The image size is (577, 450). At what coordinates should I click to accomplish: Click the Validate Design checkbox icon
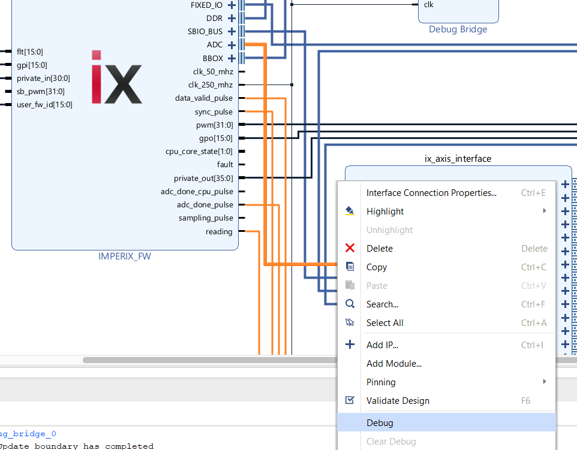tap(350, 401)
